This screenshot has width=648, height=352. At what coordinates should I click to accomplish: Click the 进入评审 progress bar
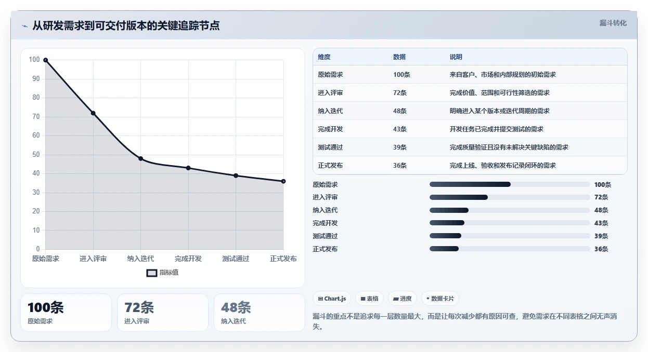click(x=510, y=197)
